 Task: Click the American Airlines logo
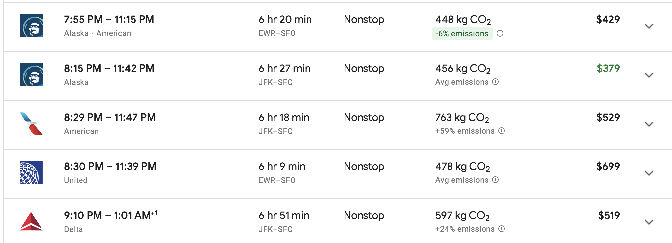pyautogui.click(x=31, y=123)
